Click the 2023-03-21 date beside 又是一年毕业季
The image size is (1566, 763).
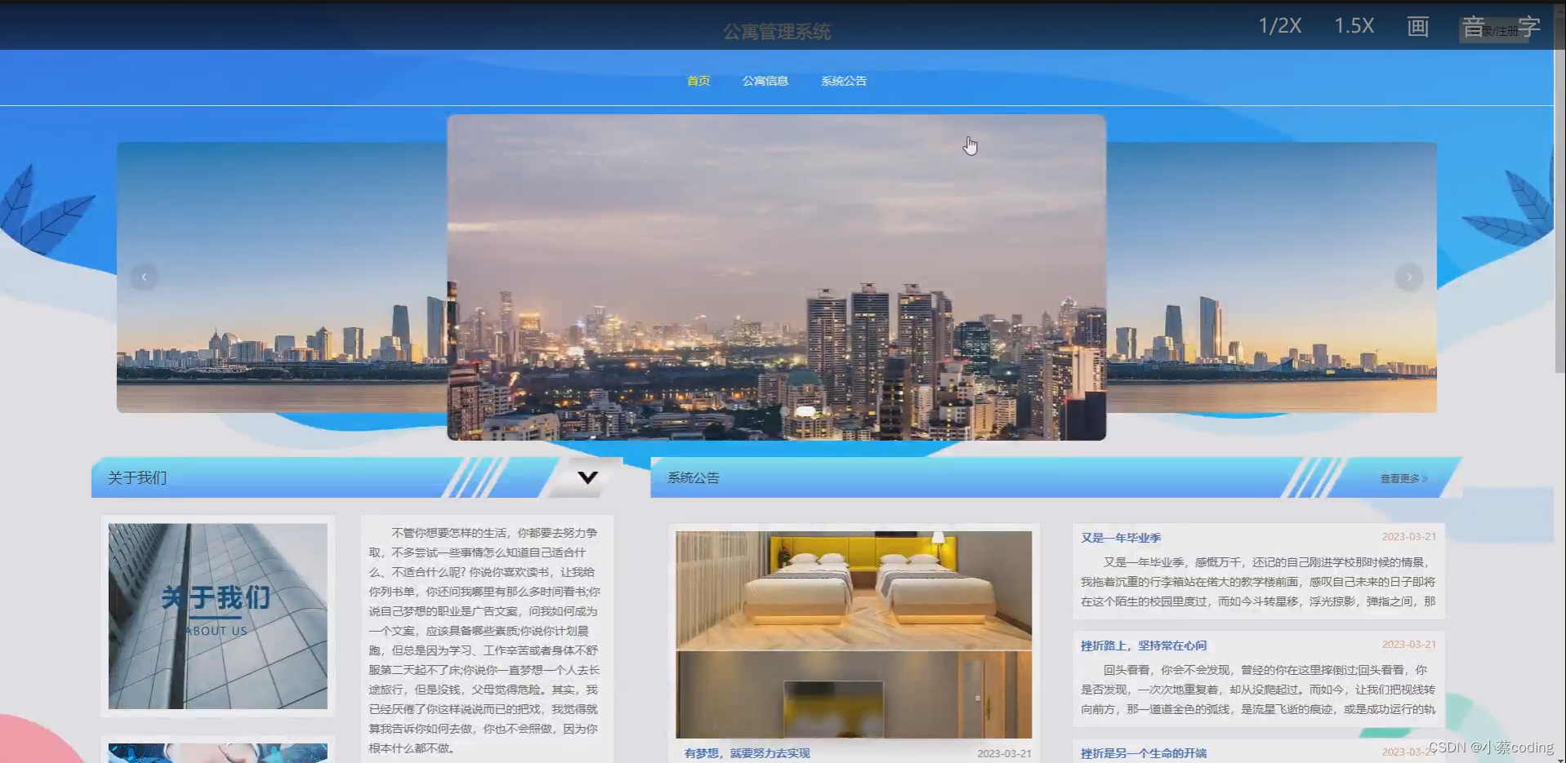(1409, 537)
